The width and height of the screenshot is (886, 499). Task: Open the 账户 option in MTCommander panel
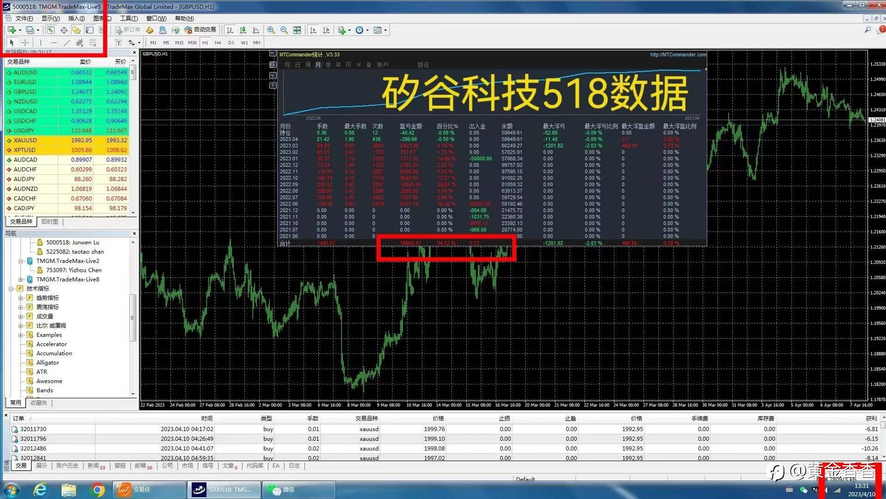(x=382, y=65)
